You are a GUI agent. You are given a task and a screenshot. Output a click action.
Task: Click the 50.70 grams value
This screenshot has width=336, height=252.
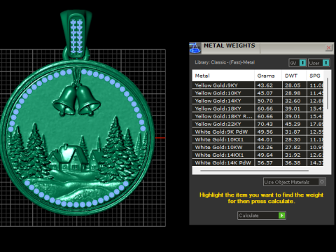point(265,101)
